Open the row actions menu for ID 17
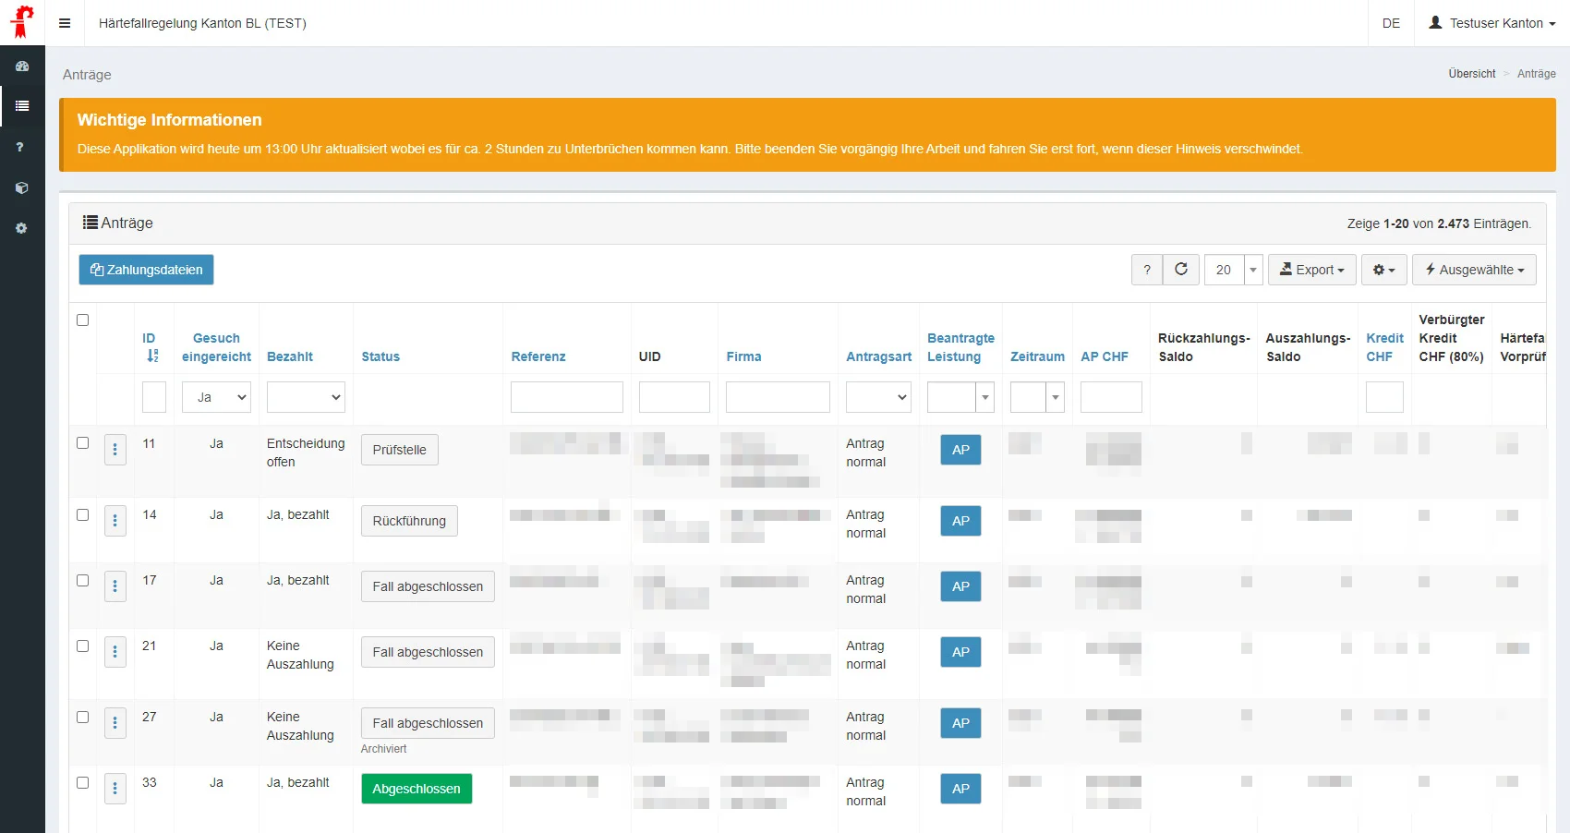 point(115,586)
